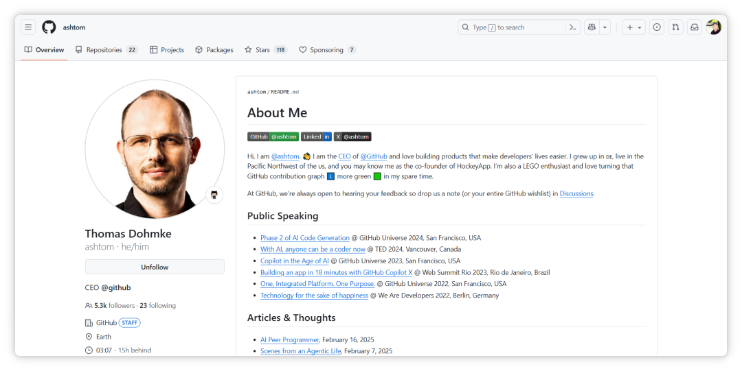This screenshot has width=742, height=371.
Task: Select the Overview tab
Action: click(44, 49)
